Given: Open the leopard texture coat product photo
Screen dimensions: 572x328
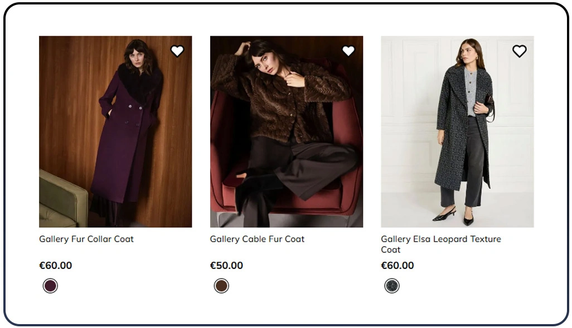Looking at the screenshot, I should (x=457, y=132).
